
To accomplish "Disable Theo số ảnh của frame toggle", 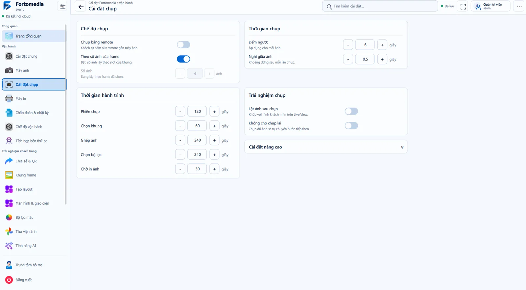I will 183,59.
